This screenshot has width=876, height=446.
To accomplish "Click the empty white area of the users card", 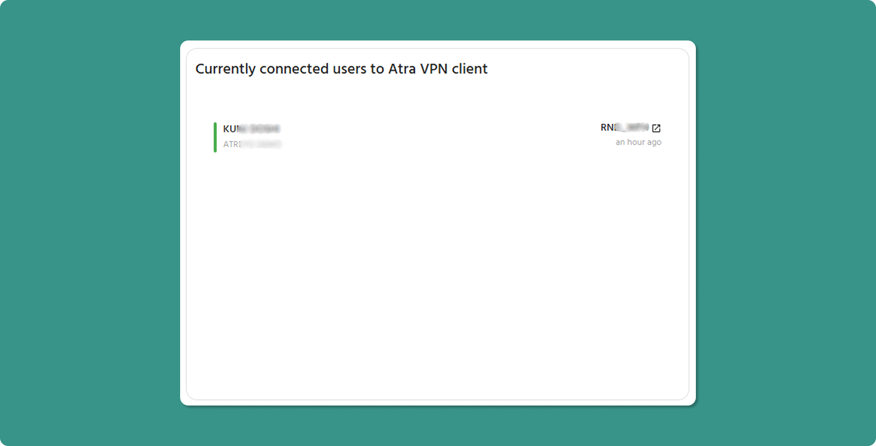I will click(437, 274).
